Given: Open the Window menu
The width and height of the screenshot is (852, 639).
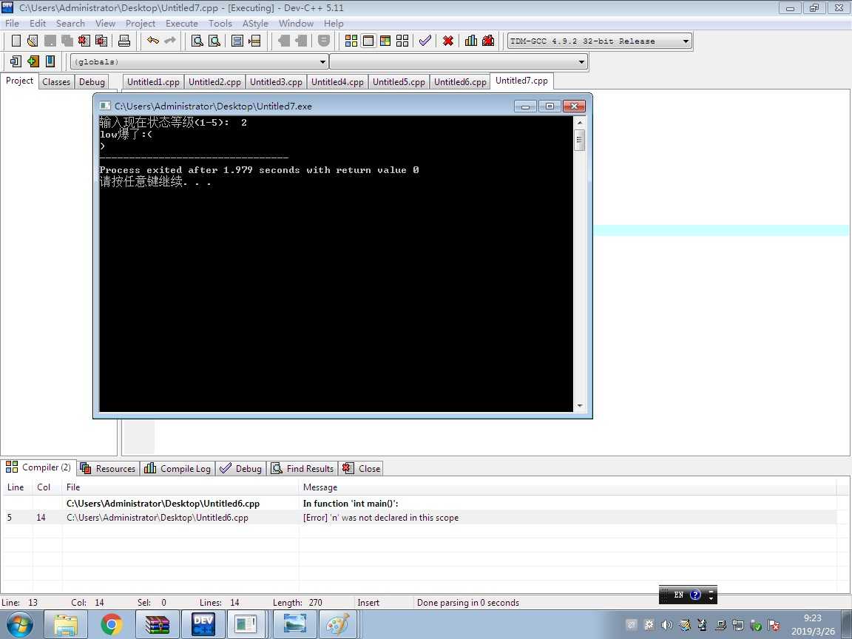Looking at the screenshot, I should (296, 24).
